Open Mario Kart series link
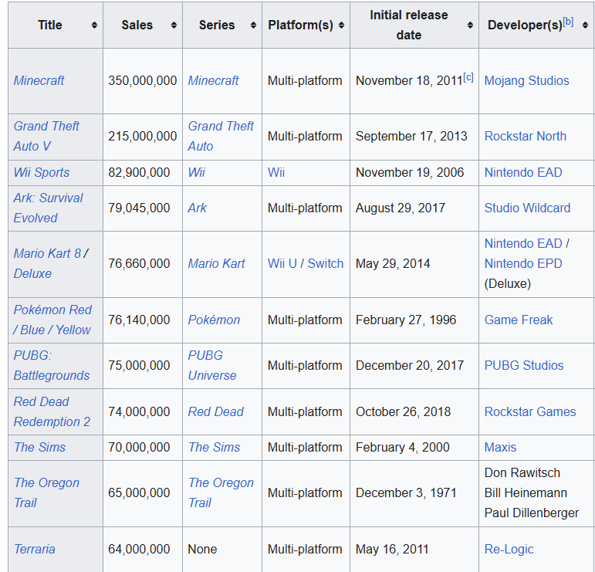The width and height of the screenshot is (595, 572). pyautogui.click(x=217, y=264)
